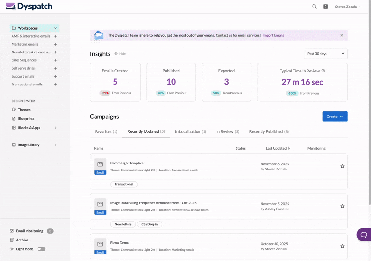This screenshot has height=261, width=371.
Task: Click the Published insight card
Action: pyautogui.click(x=171, y=82)
